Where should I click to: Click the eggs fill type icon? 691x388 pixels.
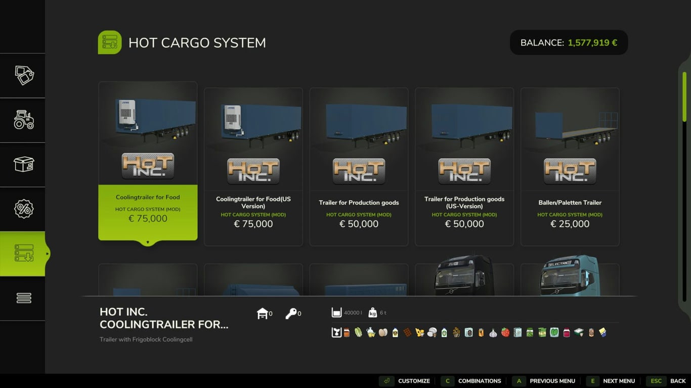point(383,332)
